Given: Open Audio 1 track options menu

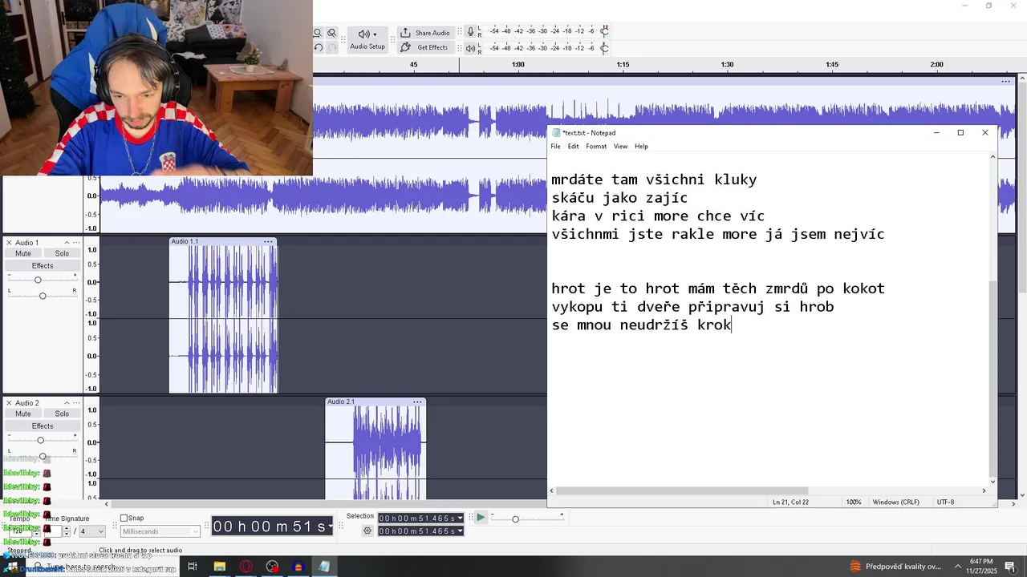Looking at the screenshot, I should click(77, 243).
